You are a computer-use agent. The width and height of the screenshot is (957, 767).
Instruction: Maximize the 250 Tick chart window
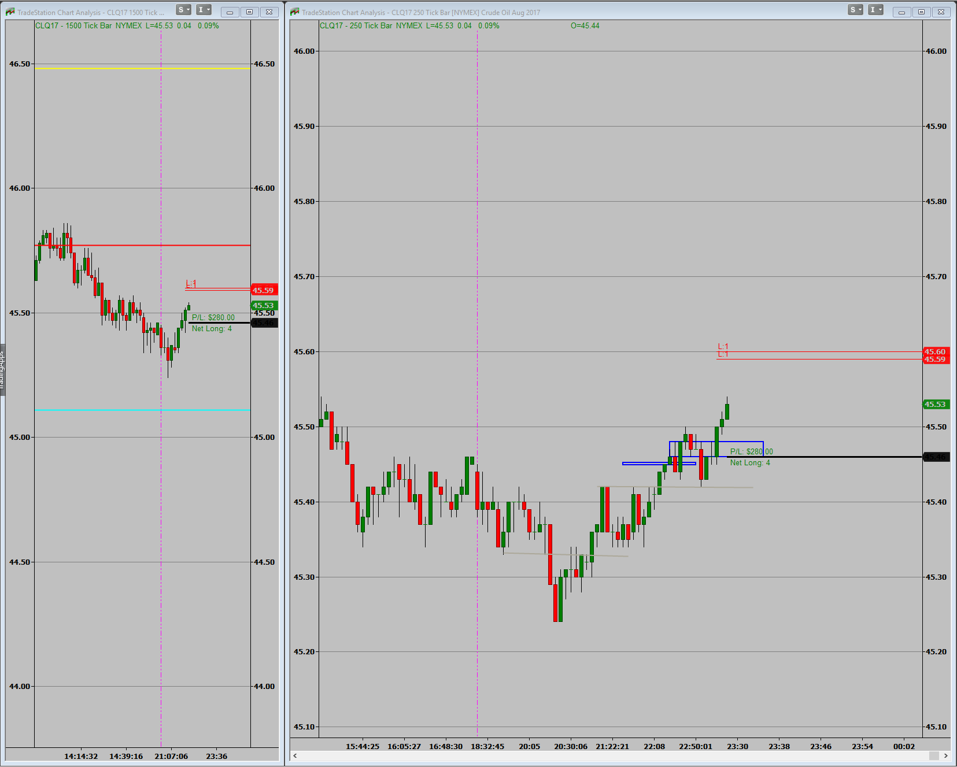point(922,12)
